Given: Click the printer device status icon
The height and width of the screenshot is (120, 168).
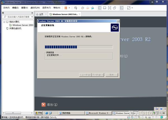Looking at the screenshot, I should 143,117.
